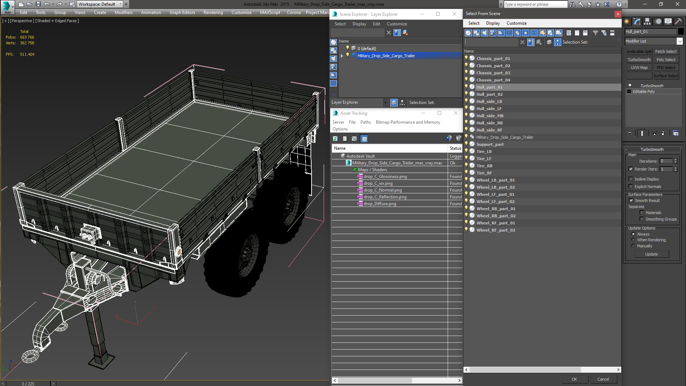Toggle Show End Result button in modifier stack

coord(642,133)
